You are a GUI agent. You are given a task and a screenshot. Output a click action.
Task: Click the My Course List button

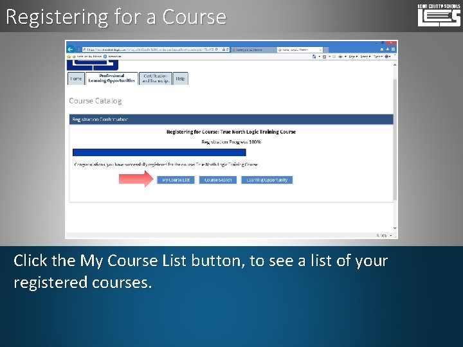coord(176,180)
